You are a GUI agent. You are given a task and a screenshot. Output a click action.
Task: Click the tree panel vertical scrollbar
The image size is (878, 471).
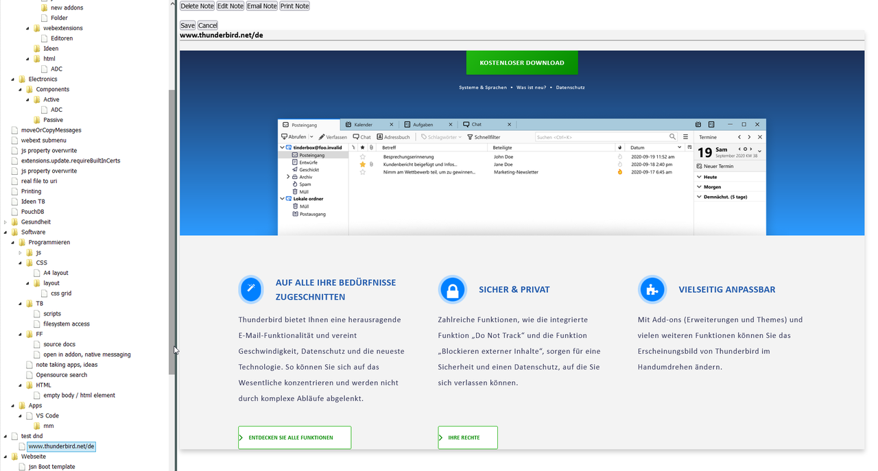click(172, 232)
